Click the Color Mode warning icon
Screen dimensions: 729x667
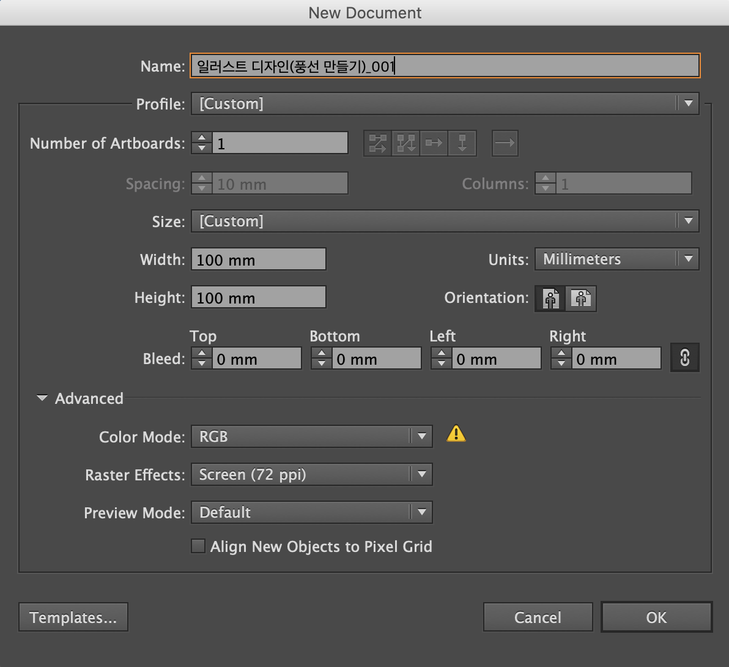coord(456,433)
